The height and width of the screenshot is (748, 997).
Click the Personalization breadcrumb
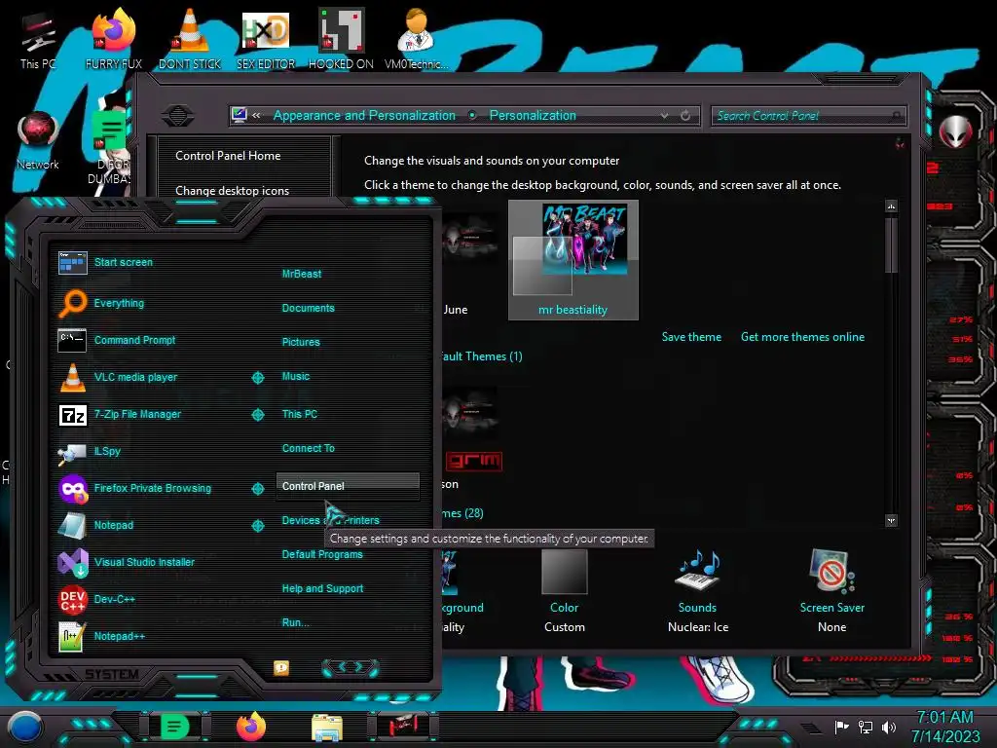(x=533, y=116)
